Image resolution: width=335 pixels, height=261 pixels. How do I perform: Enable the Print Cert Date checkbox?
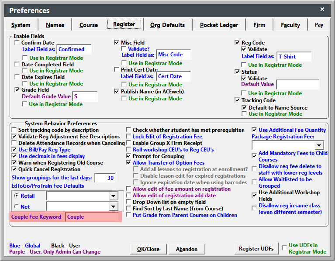click(117, 69)
